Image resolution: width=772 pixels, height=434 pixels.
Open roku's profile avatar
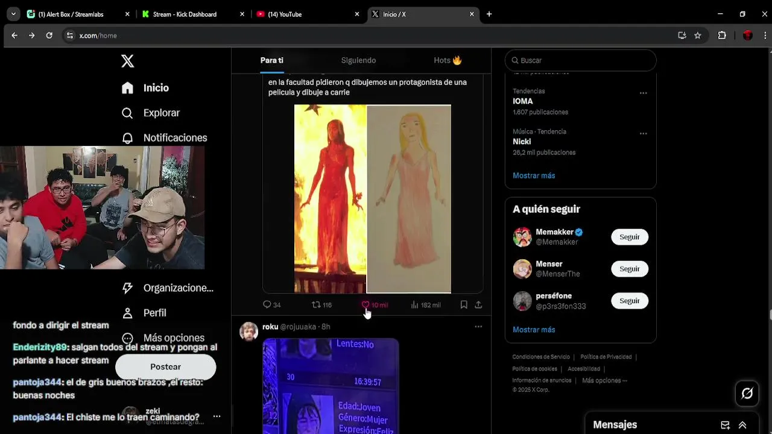[x=248, y=332]
